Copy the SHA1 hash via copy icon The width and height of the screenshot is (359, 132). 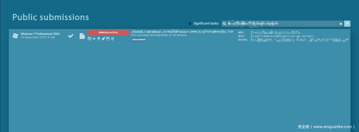click(x=252, y=36)
